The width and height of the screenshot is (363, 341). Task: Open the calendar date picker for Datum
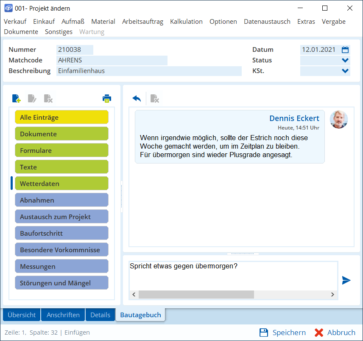point(345,50)
